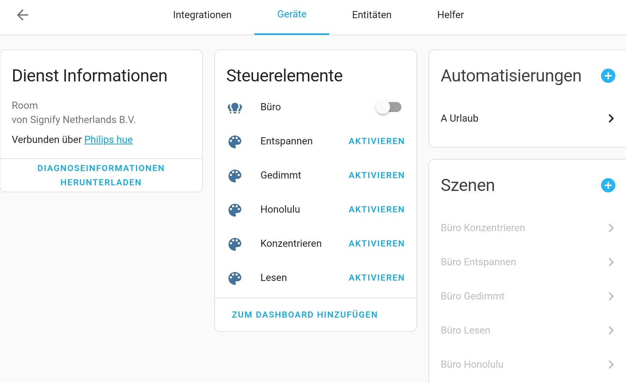Add a new scene with plus icon
Viewport: 626px width, 383px height.
pyautogui.click(x=608, y=185)
